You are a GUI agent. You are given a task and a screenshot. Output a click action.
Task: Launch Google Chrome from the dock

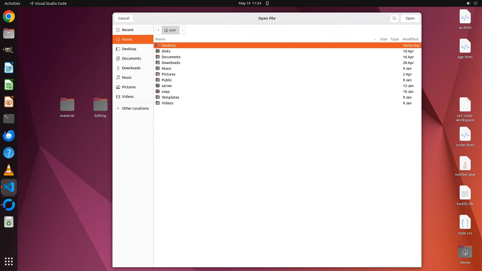9,17
